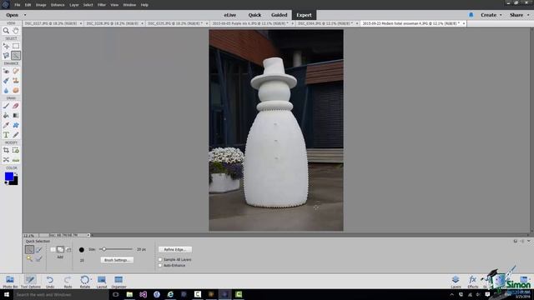Click the brush Size slider handle
Viewport: 534px width, 300px height.
[103, 249]
